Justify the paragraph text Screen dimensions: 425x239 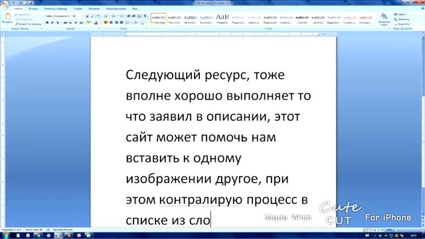coord(121,23)
